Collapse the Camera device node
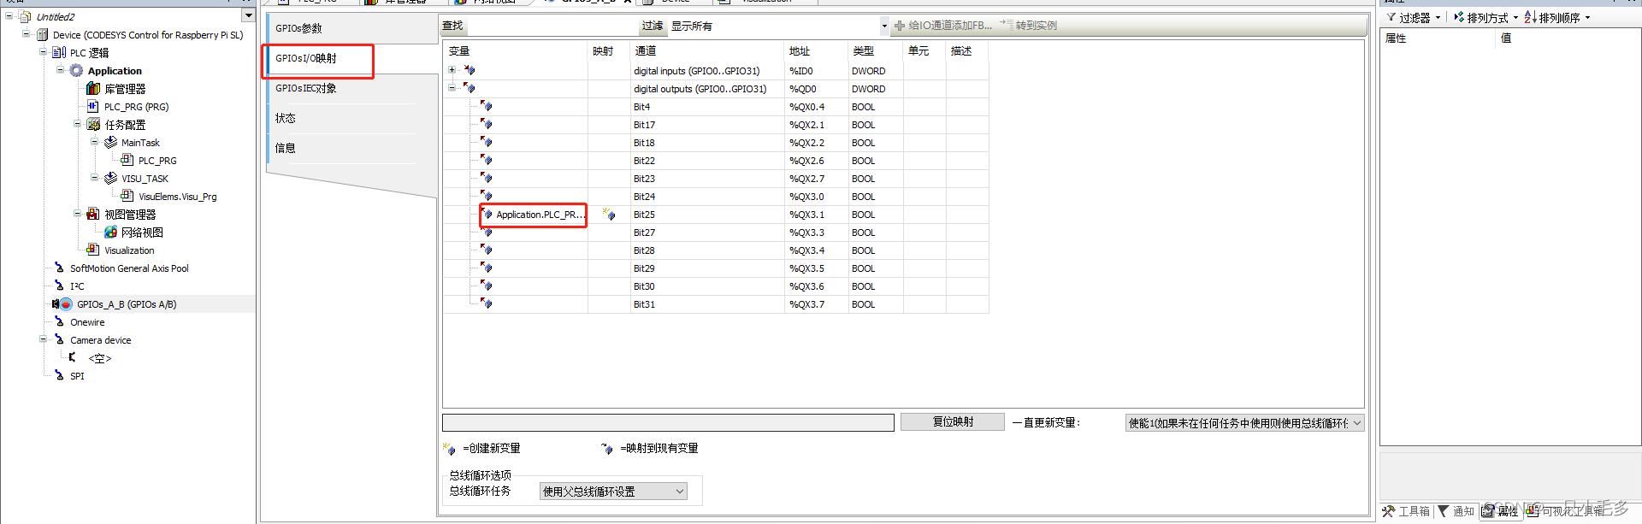This screenshot has height=524, width=1642. coord(43,339)
